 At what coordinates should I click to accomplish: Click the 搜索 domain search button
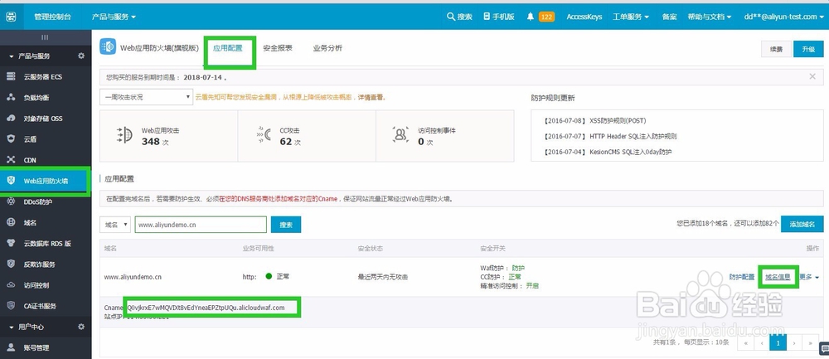(286, 225)
